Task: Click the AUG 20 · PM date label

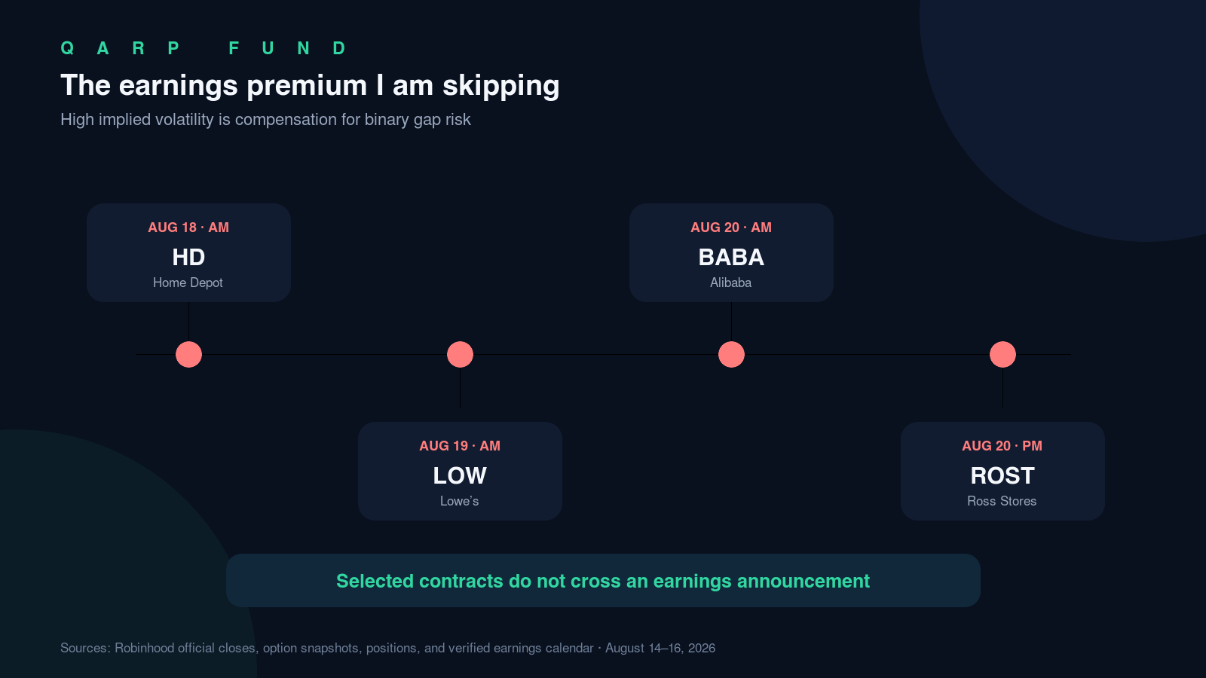Action: [x=1002, y=446]
